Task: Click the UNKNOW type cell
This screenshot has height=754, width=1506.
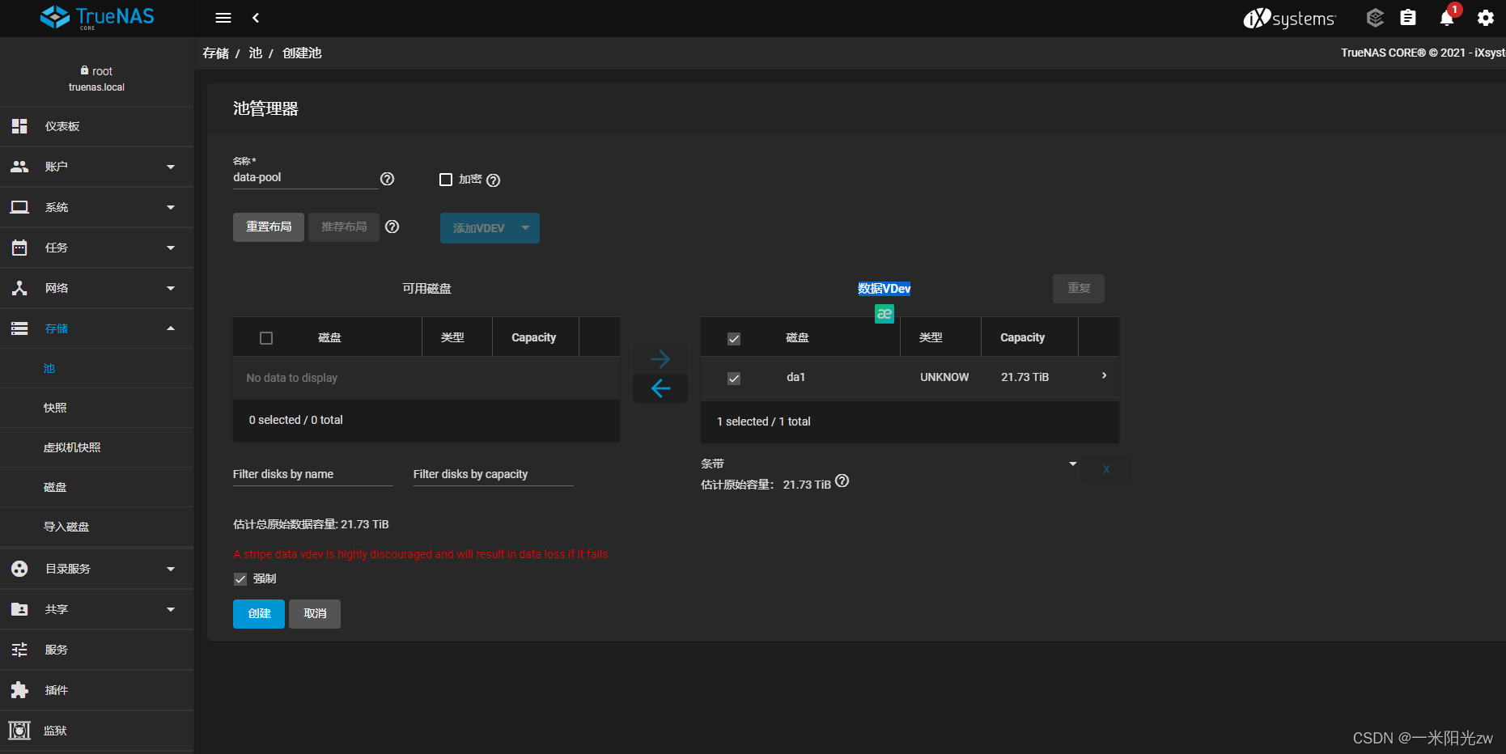Action: point(944,377)
